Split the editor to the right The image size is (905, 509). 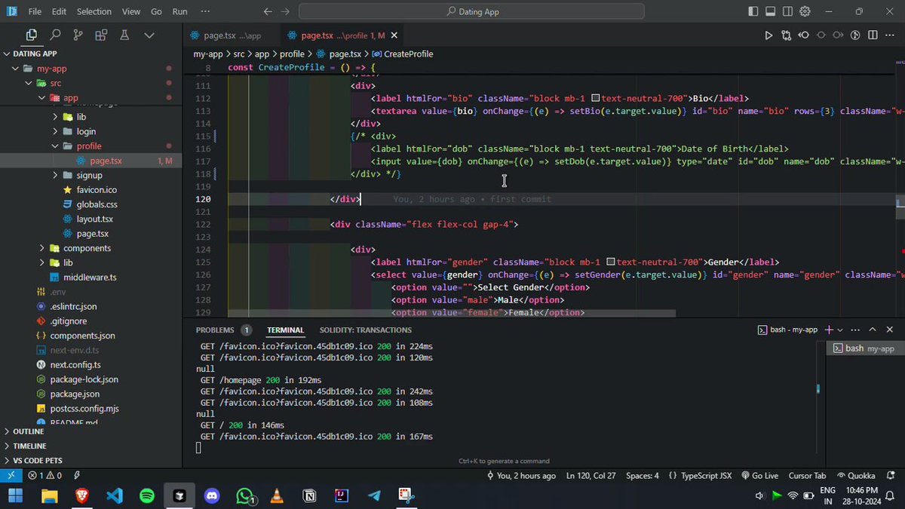click(873, 35)
